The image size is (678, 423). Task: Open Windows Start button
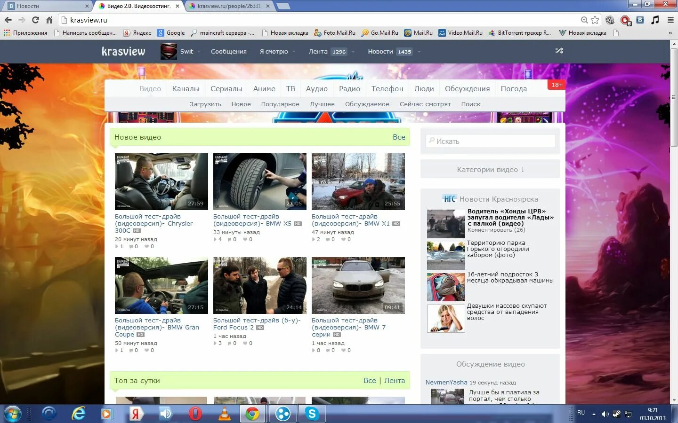pos(13,414)
